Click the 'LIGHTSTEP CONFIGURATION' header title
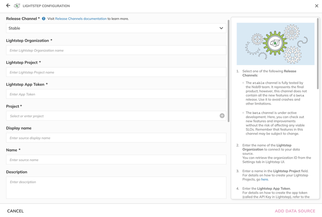322x217 pixels. click(46, 6)
